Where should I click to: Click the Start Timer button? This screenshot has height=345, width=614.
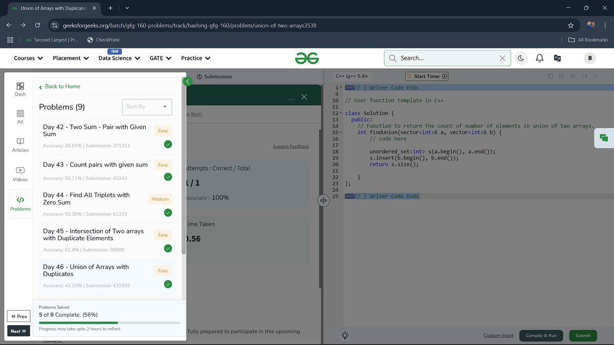427,76
